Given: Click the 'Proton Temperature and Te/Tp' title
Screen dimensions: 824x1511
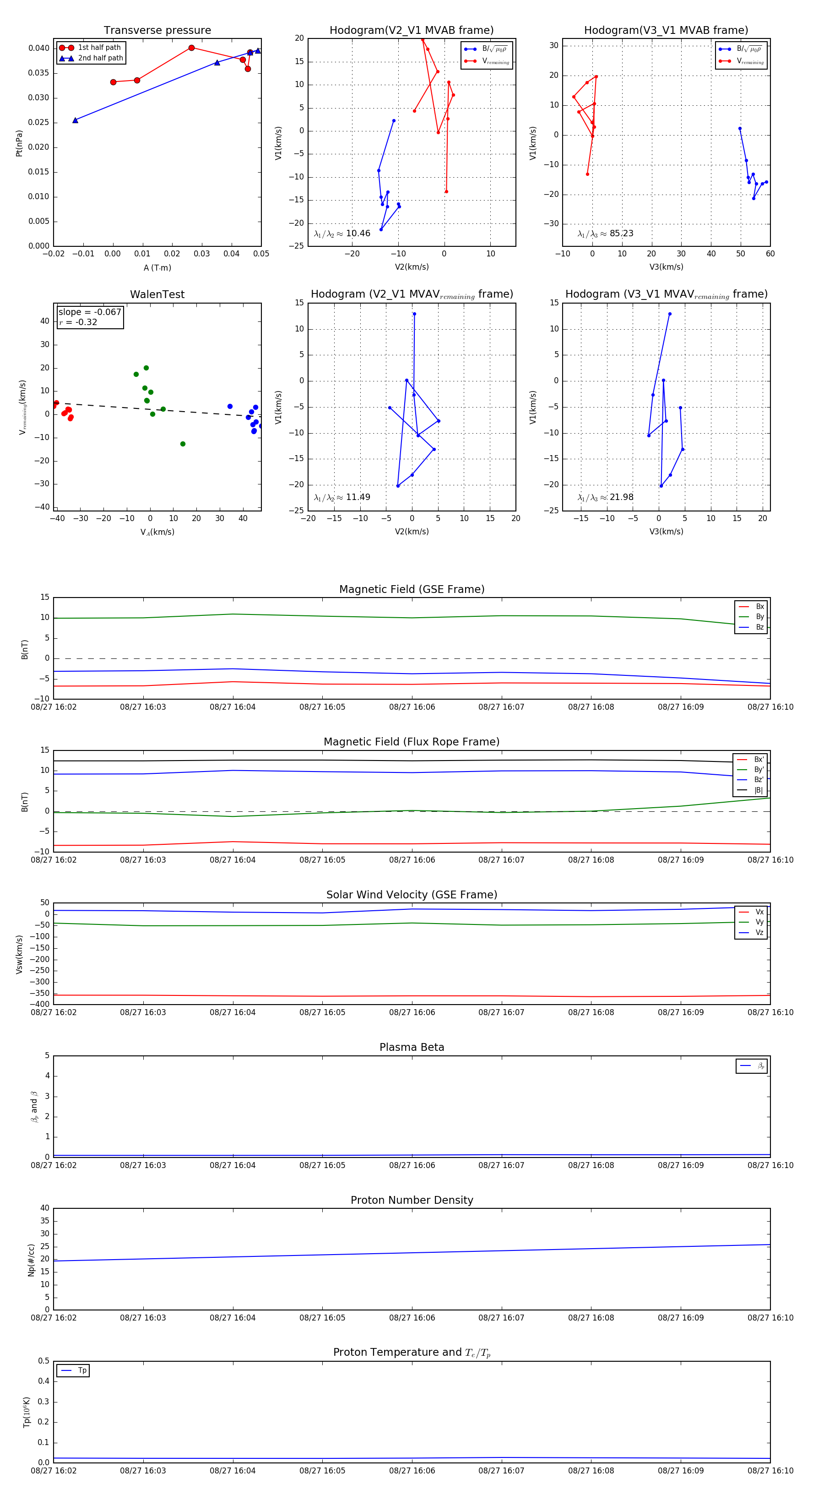Looking at the screenshot, I should pyautogui.click(x=412, y=1353).
